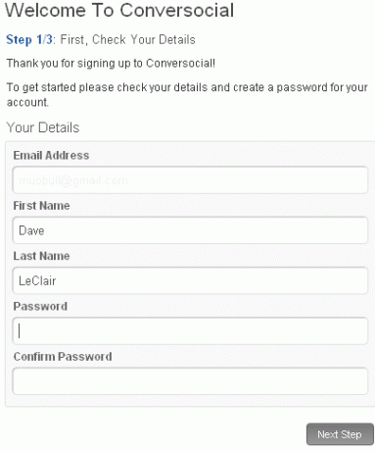This screenshot has height=451, width=375.
Task: Select the First Name text box
Action: pyautogui.click(x=190, y=230)
